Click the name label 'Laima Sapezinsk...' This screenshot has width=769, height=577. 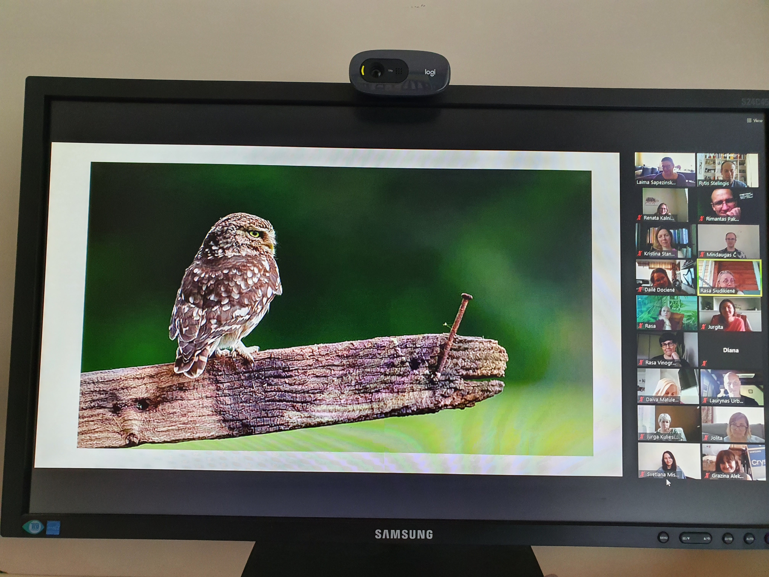[x=656, y=182]
